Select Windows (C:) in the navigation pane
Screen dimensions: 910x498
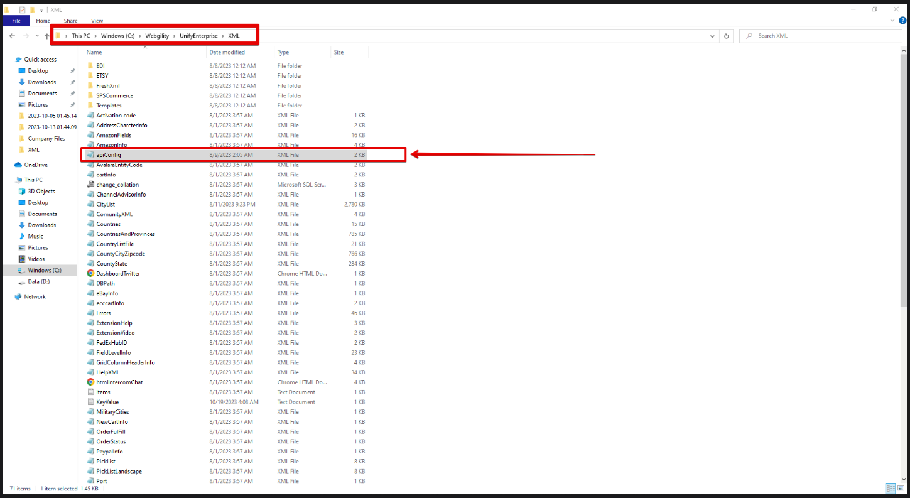(40, 271)
